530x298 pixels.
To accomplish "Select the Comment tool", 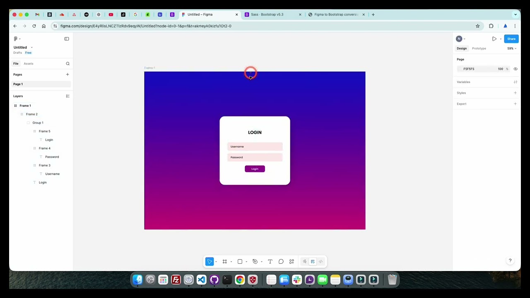I will tap(281, 262).
